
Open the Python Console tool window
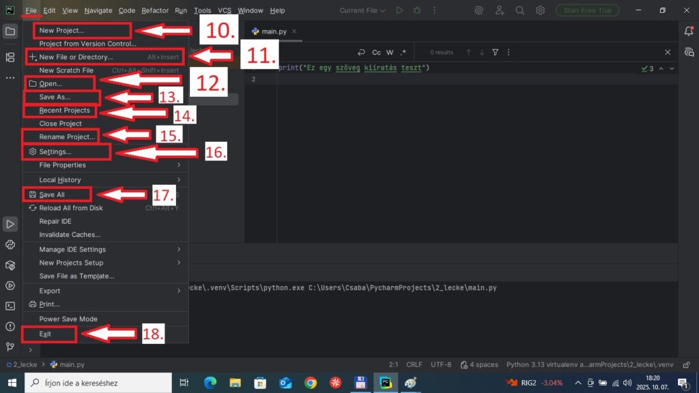pos(10,244)
